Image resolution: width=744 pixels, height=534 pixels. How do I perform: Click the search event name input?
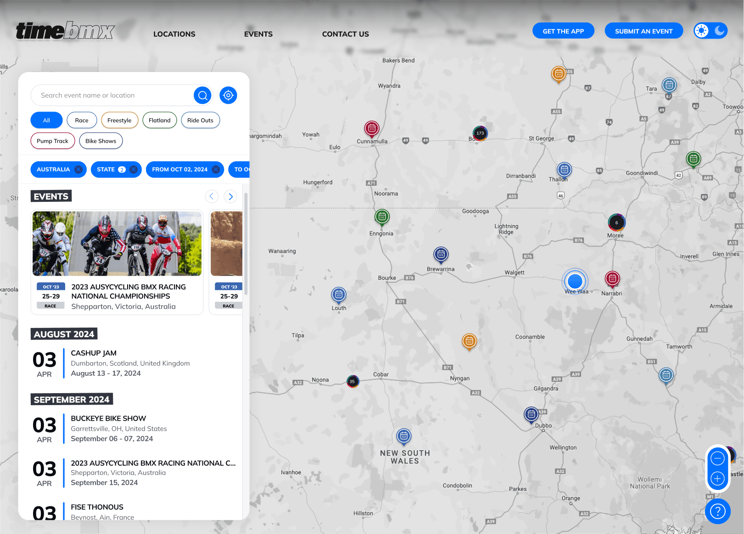click(x=112, y=95)
